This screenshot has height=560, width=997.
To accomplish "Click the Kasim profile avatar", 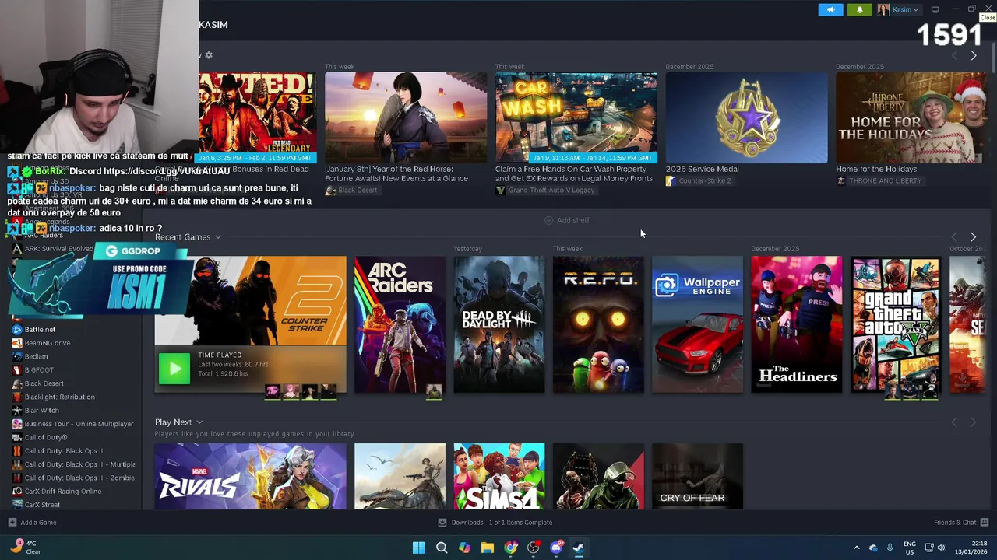I will [883, 9].
